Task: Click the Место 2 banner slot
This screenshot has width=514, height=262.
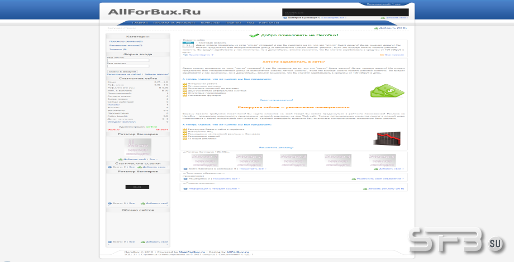Action: [249, 161]
